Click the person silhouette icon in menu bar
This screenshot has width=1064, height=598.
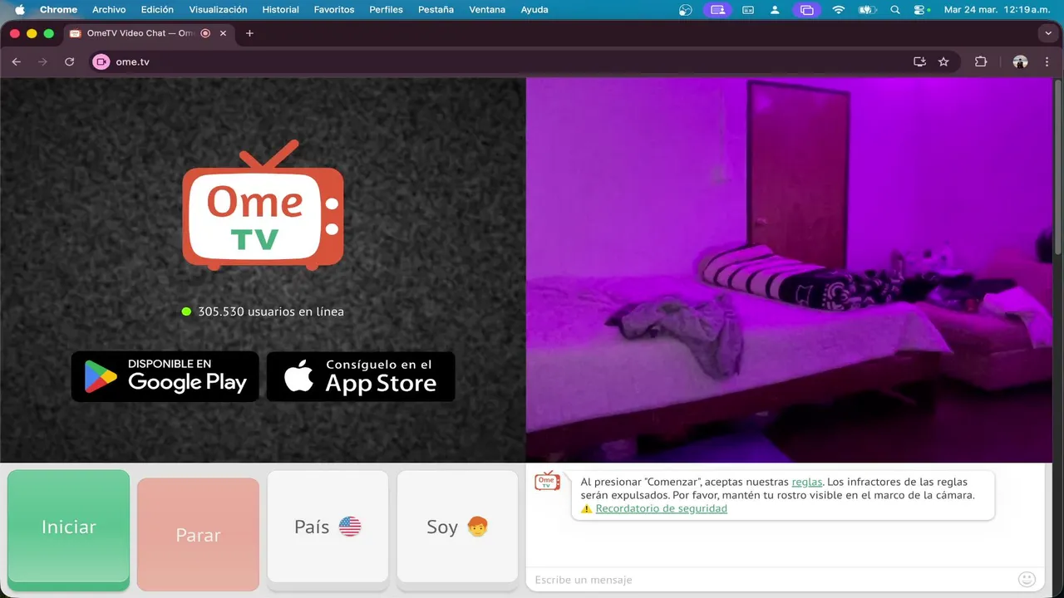click(775, 10)
